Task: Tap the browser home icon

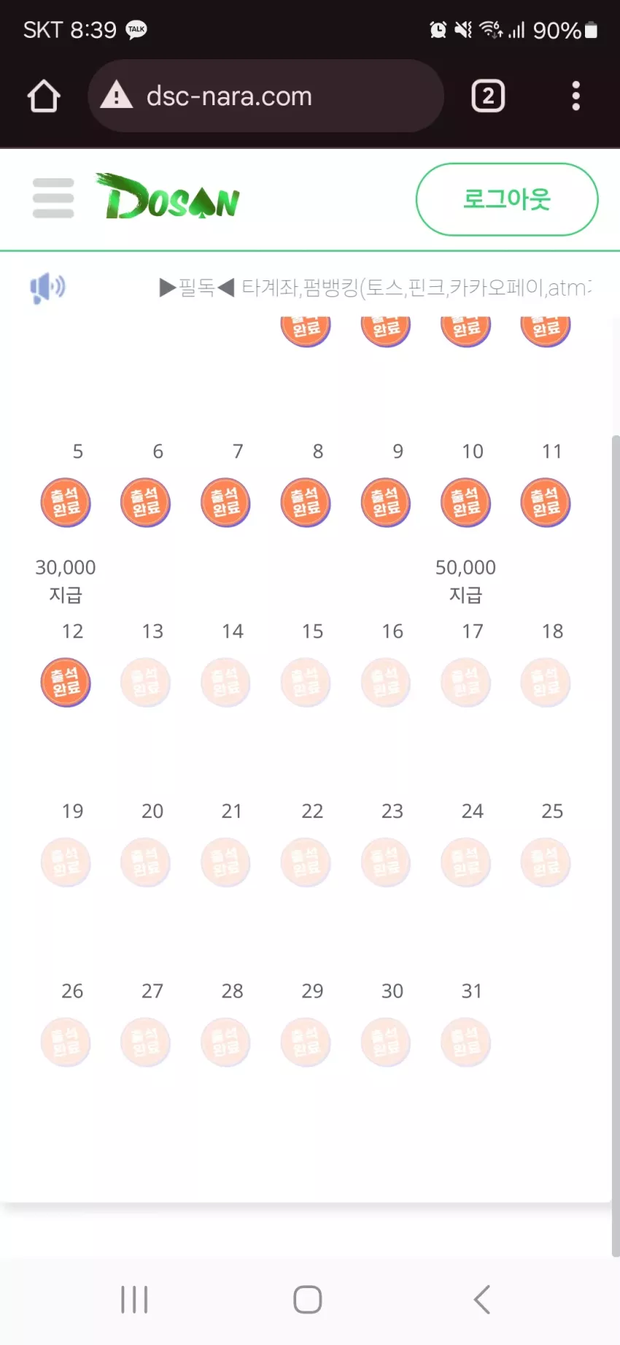Action: click(44, 96)
